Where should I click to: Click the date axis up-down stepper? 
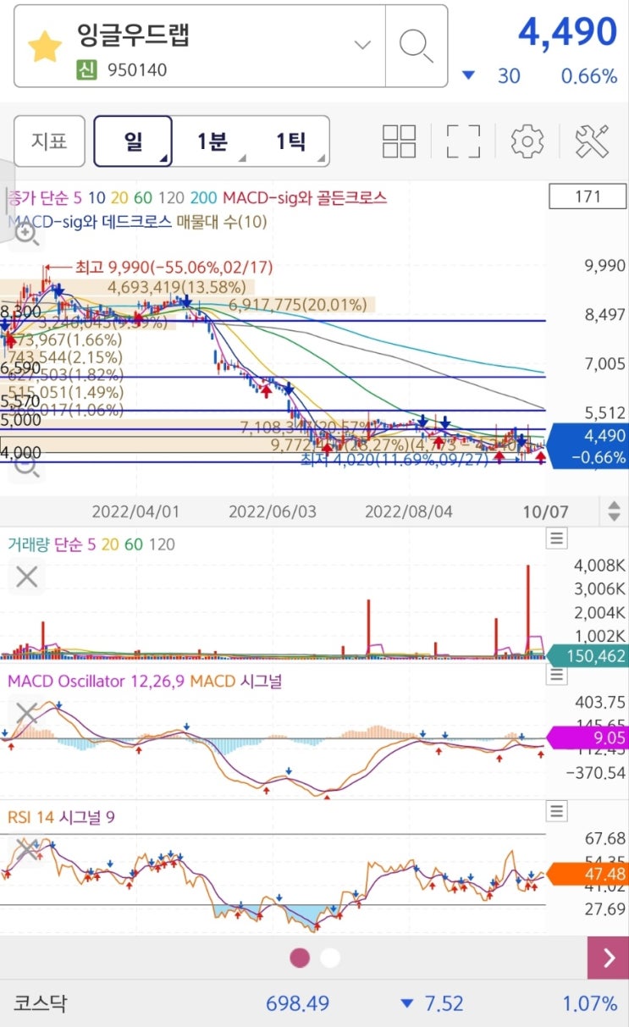click(614, 511)
